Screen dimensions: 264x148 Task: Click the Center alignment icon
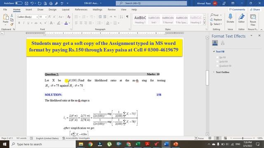(81, 23)
